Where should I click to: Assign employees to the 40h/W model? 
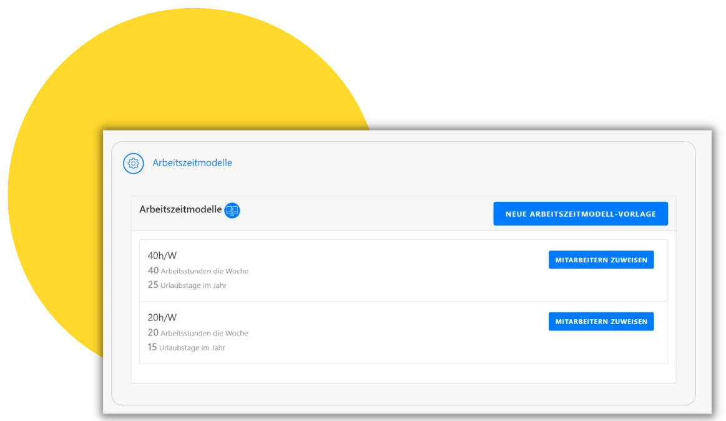coord(601,260)
